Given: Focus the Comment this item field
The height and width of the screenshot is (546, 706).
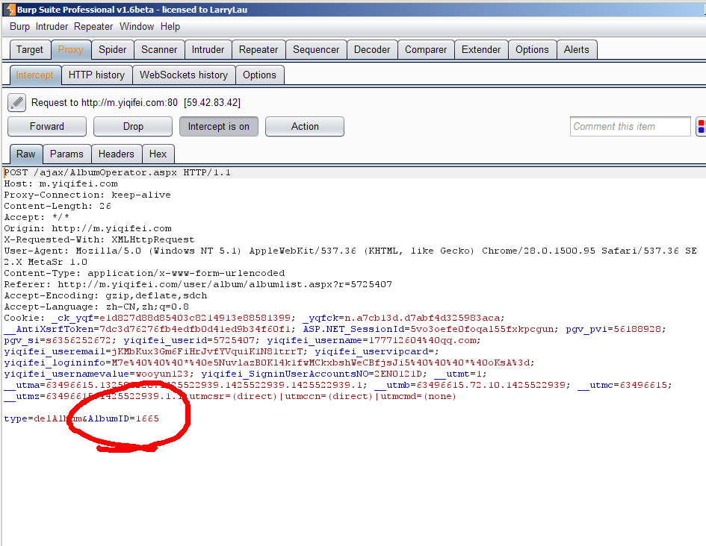Looking at the screenshot, I should click(630, 126).
